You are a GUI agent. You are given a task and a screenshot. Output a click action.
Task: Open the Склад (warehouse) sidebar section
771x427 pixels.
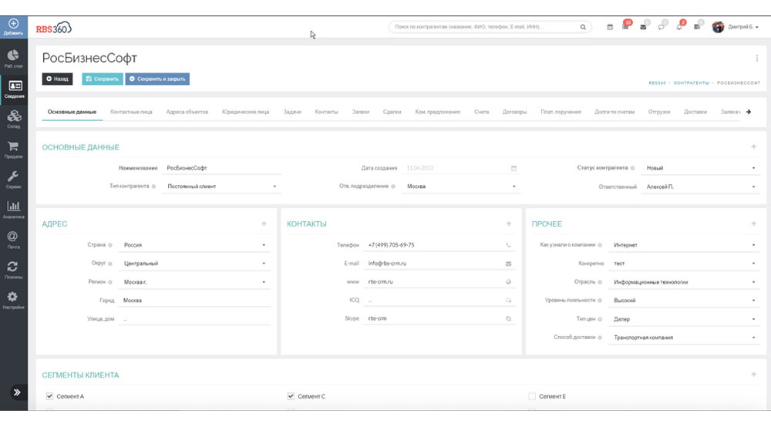13,117
